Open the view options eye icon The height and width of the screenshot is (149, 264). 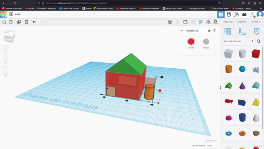[x=170, y=22]
